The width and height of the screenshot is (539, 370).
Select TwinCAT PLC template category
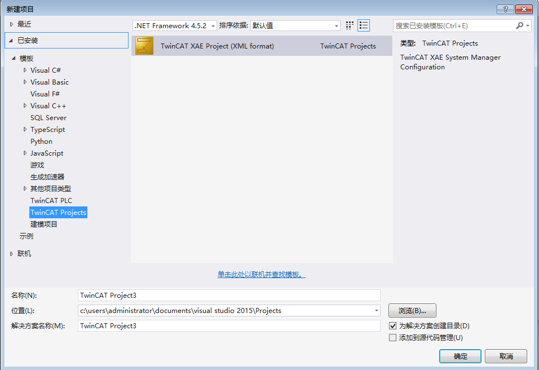[51, 200]
